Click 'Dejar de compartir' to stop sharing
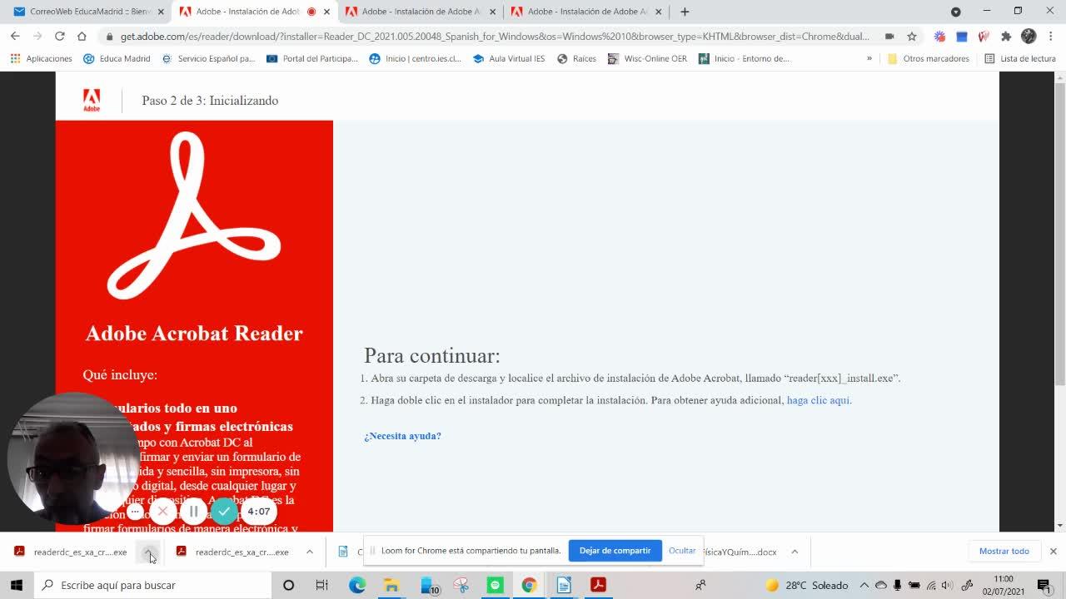The image size is (1066, 599). pyautogui.click(x=615, y=551)
